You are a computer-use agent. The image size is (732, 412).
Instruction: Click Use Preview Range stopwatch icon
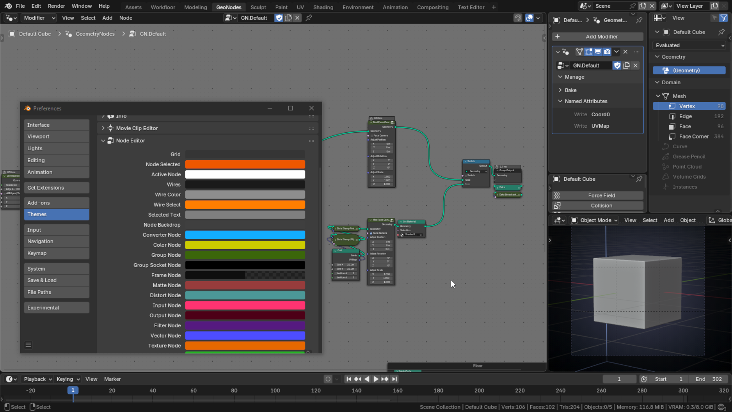coord(644,379)
